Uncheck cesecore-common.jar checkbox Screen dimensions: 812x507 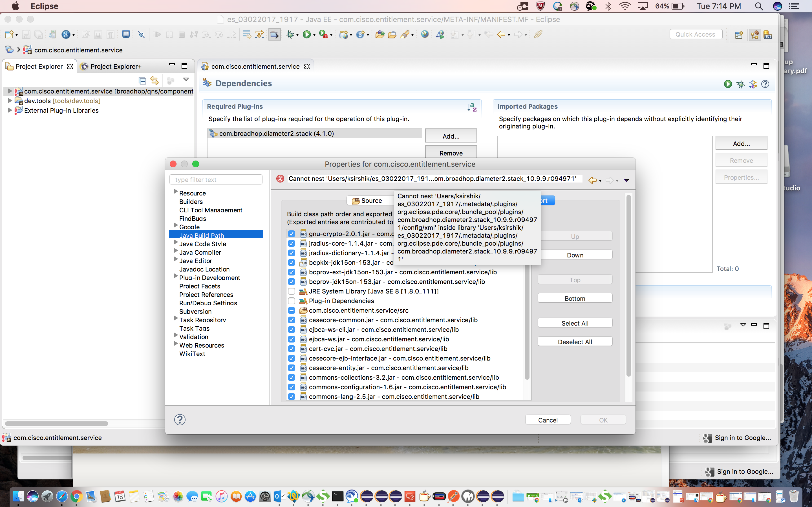(x=291, y=320)
